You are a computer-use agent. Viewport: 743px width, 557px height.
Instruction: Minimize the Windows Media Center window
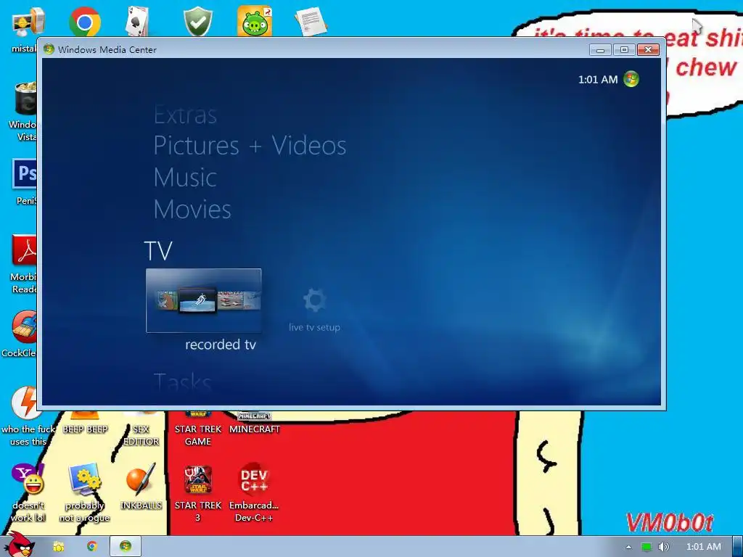pos(600,50)
